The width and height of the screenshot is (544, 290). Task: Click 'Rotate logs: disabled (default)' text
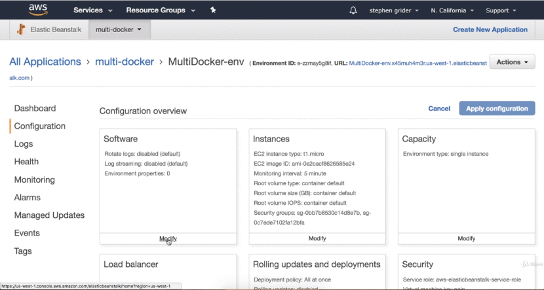point(142,153)
